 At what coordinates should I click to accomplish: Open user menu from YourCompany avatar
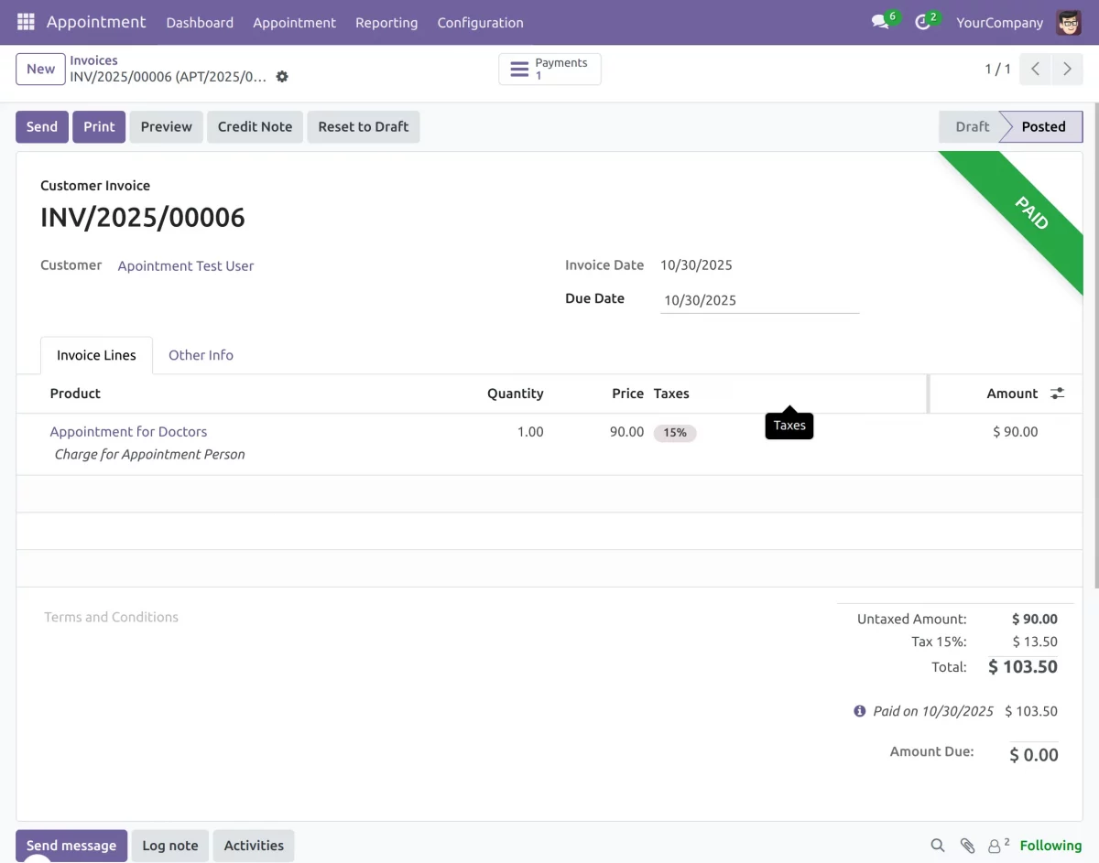click(1069, 22)
